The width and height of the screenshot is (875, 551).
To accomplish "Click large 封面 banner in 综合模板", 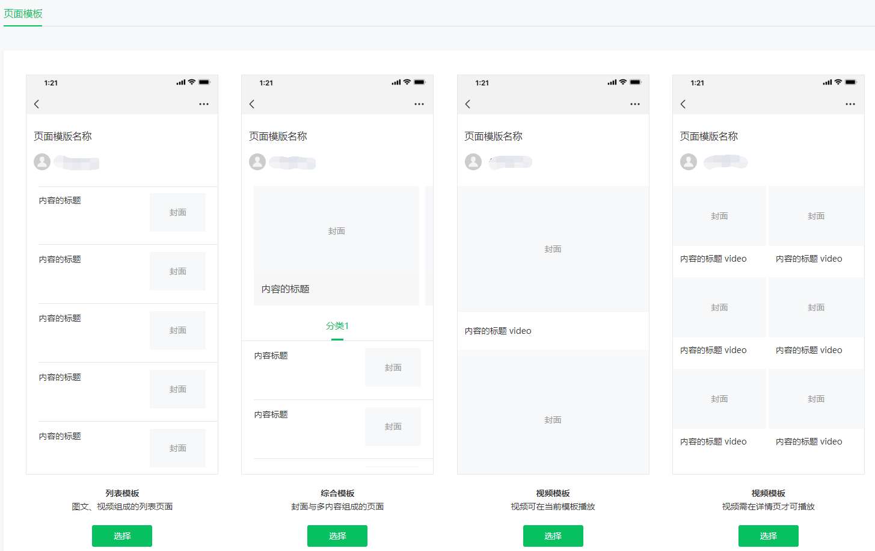I will (x=336, y=231).
